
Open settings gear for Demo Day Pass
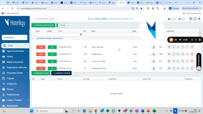(x=169, y=47)
